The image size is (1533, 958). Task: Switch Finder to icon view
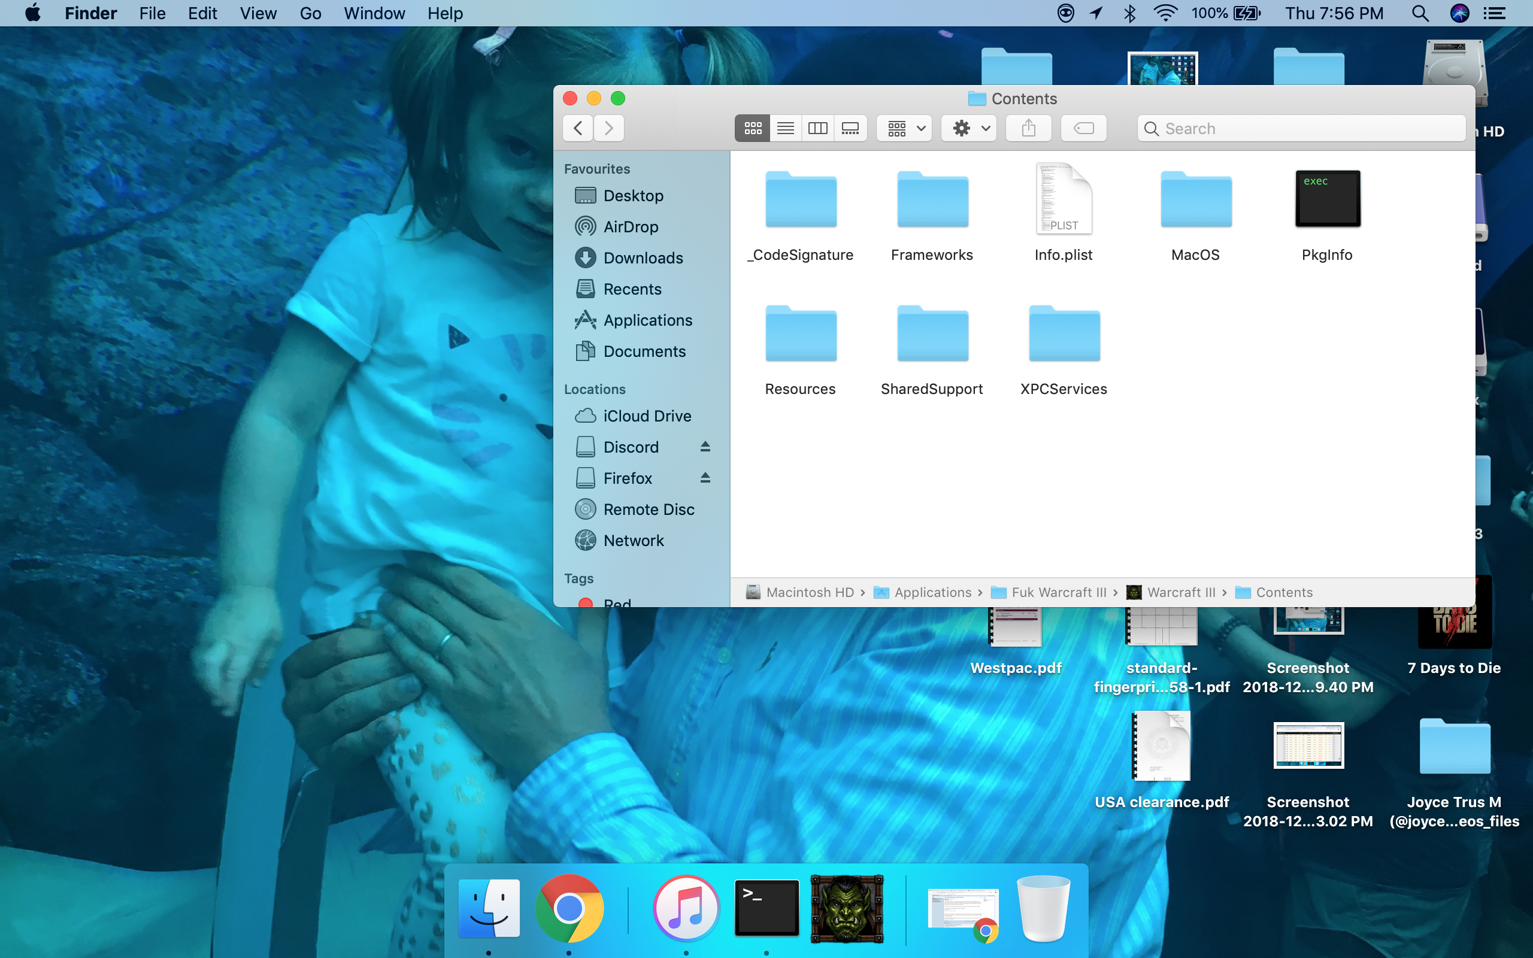[x=752, y=129]
